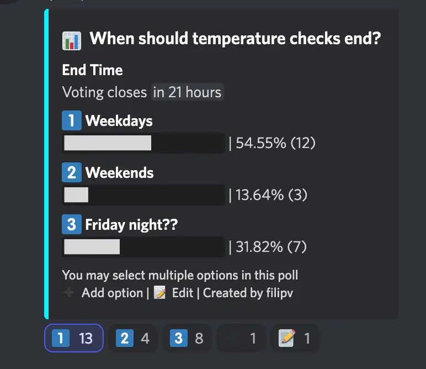This screenshot has width=426, height=369.
Task: Click the plus icon before Add option
Action: (x=68, y=293)
